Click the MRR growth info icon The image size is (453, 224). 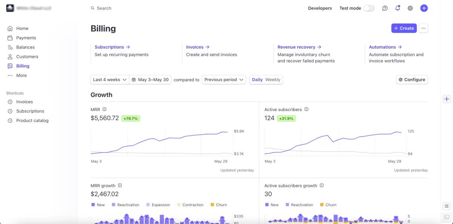tap(120, 185)
